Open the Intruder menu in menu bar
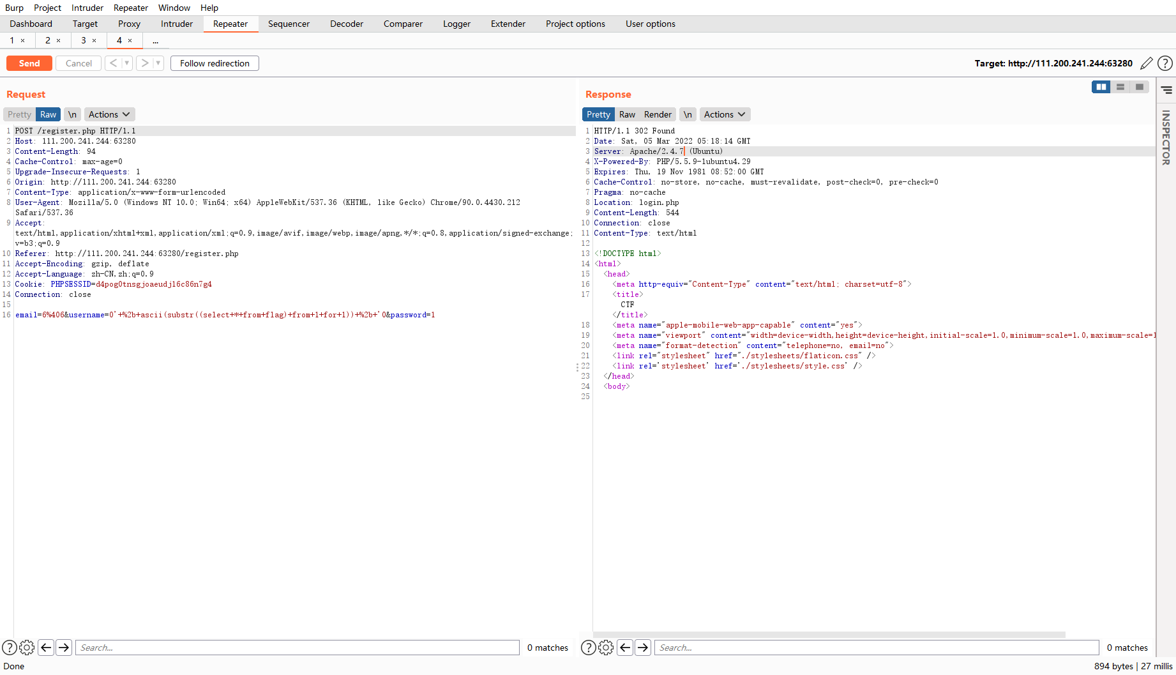Viewport: 1176px width, 675px height. click(87, 8)
